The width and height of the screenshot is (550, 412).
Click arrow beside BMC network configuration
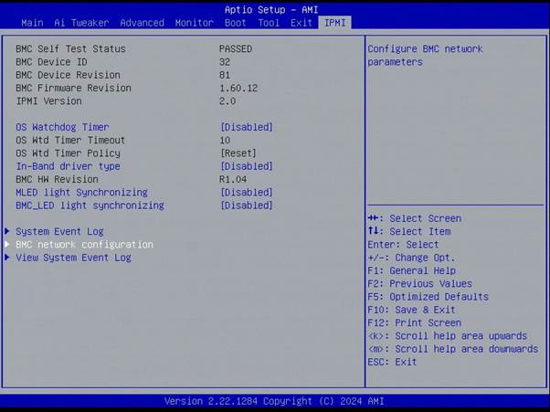pos(7,244)
